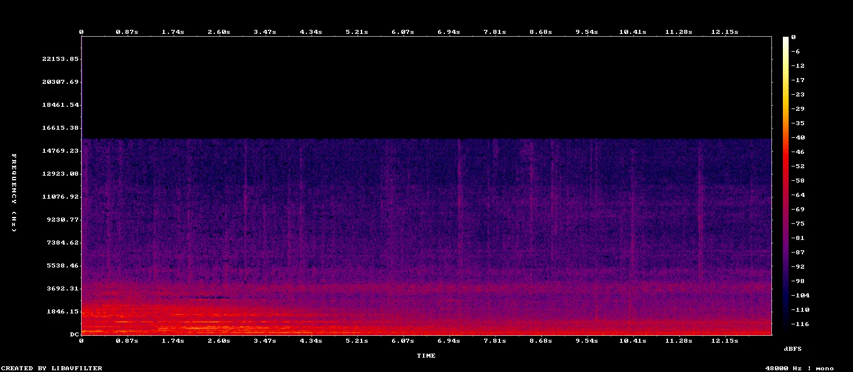
Task: Select the -40 dBFS scale value
Action: point(798,138)
